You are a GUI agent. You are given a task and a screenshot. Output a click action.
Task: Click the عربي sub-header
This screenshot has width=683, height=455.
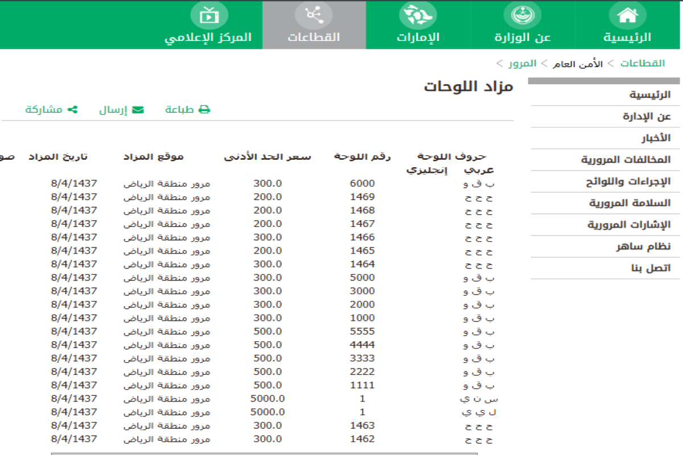(x=479, y=170)
